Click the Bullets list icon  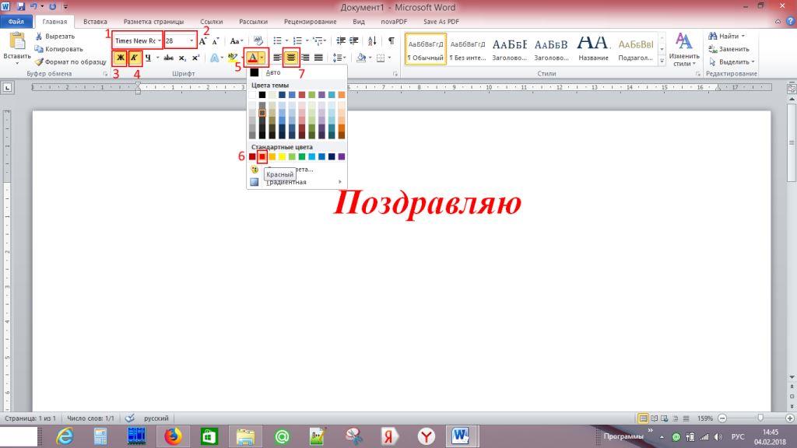tap(278, 40)
